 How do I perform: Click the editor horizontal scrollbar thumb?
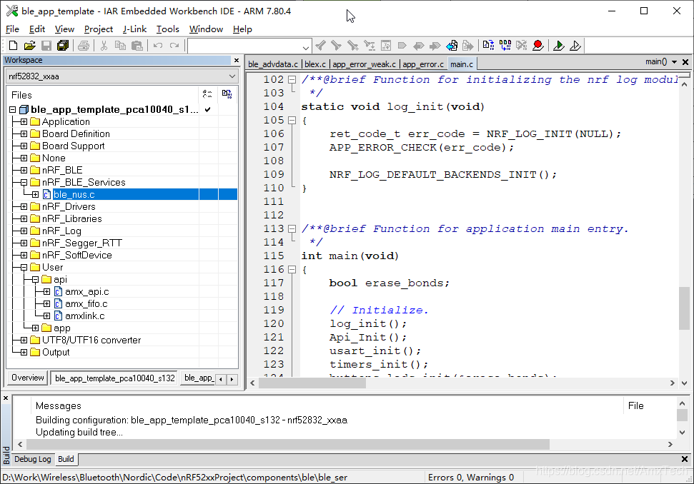tap(312, 383)
